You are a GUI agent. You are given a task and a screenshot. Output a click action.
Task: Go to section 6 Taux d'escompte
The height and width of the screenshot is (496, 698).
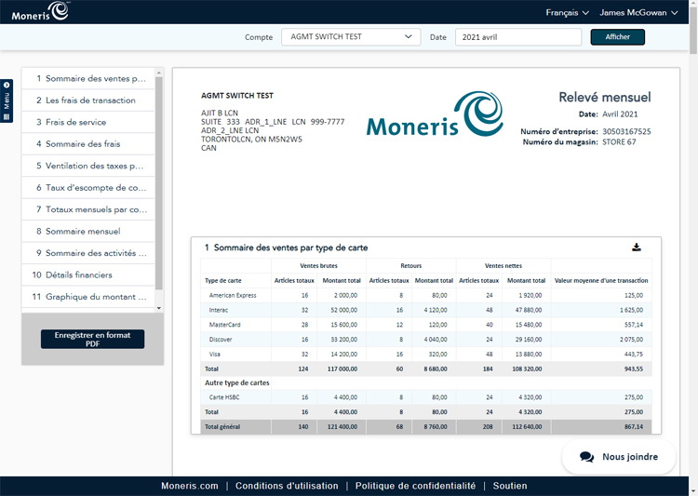point(88,187)
